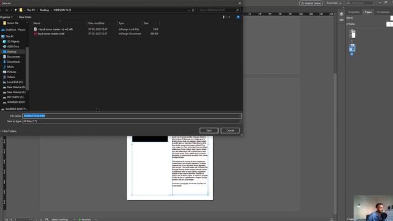Select highlighted page 2 thumbnail in Pages panel
Viewport: 393px width, 221px height.
point(352,48)
